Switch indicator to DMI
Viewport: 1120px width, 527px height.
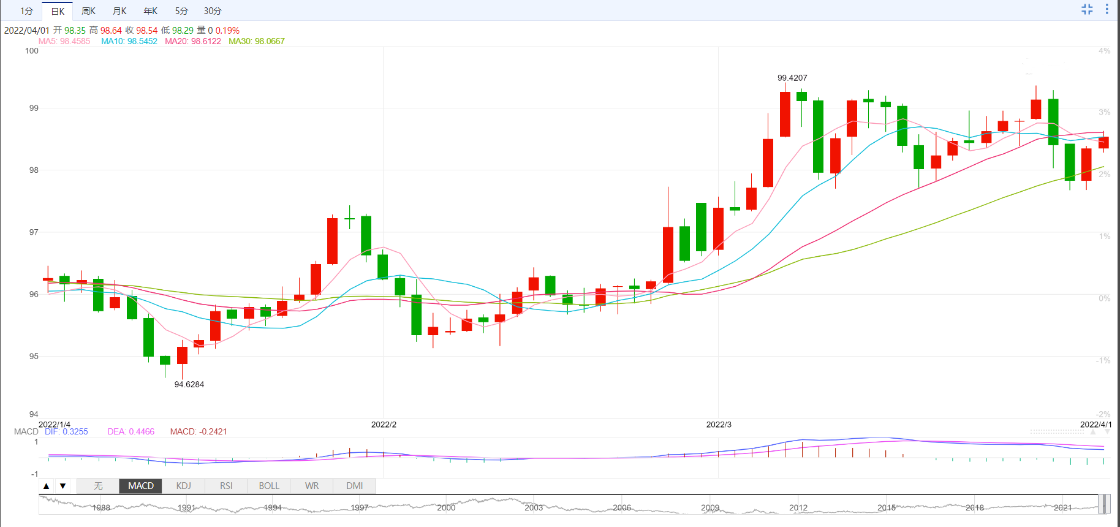[354, 486]
